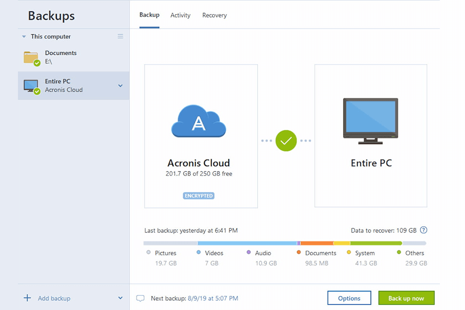
Task: Open the Data to recover help tooltip
Action: tap(423, 230)
